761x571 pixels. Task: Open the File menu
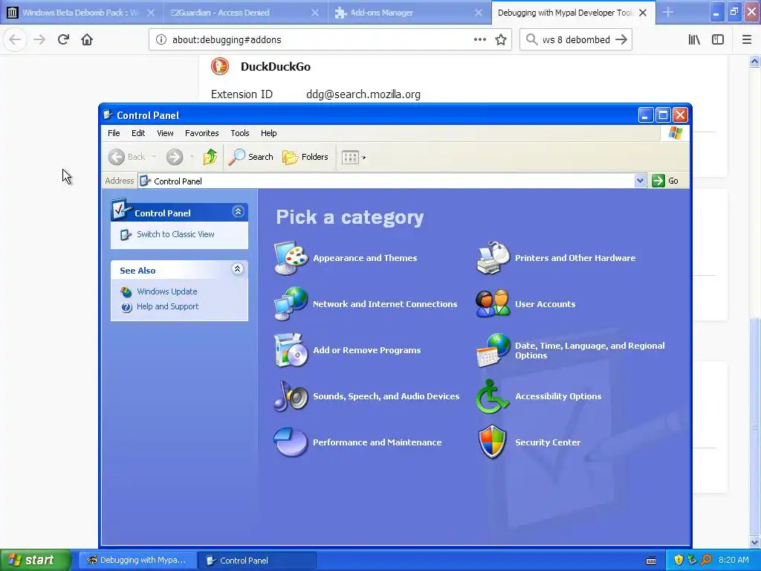114,133
